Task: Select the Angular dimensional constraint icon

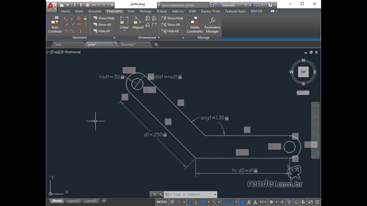Action: 147,25
